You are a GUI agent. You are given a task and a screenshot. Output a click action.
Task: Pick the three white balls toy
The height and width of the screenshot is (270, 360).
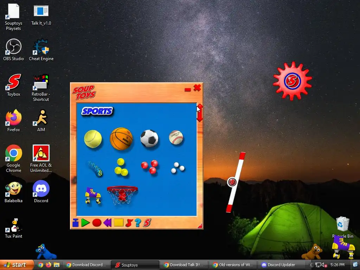[x=178, y=168]
